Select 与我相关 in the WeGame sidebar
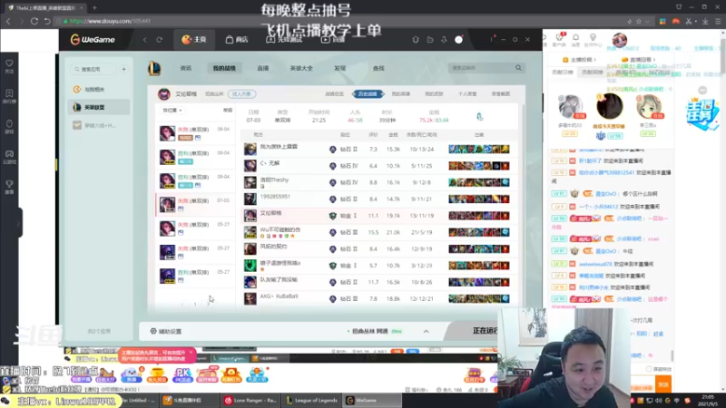The width and height of the screenshot is (726, 408). point(99,89)
